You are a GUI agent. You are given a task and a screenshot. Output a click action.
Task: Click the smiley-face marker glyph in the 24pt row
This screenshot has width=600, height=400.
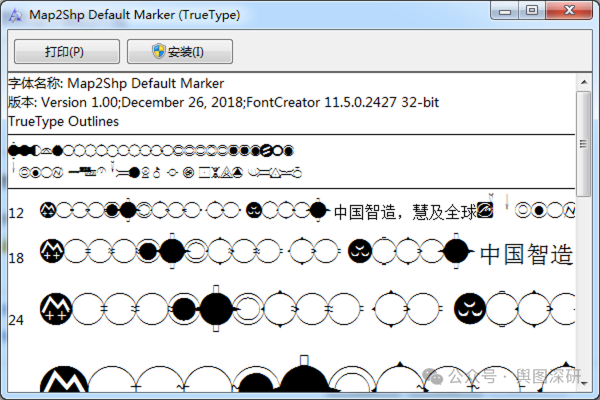[469, 308]
